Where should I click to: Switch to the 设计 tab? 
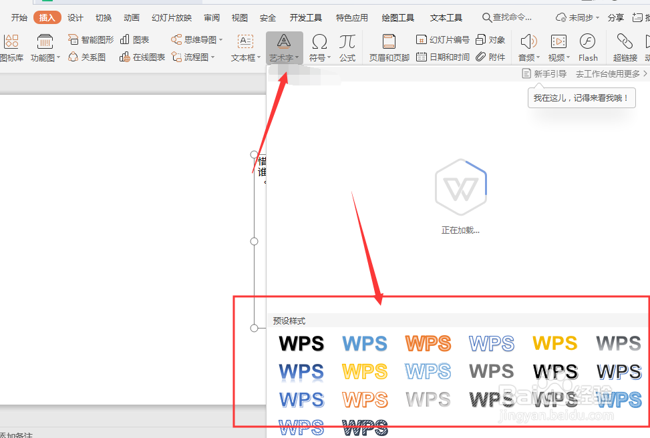[75, 17]
